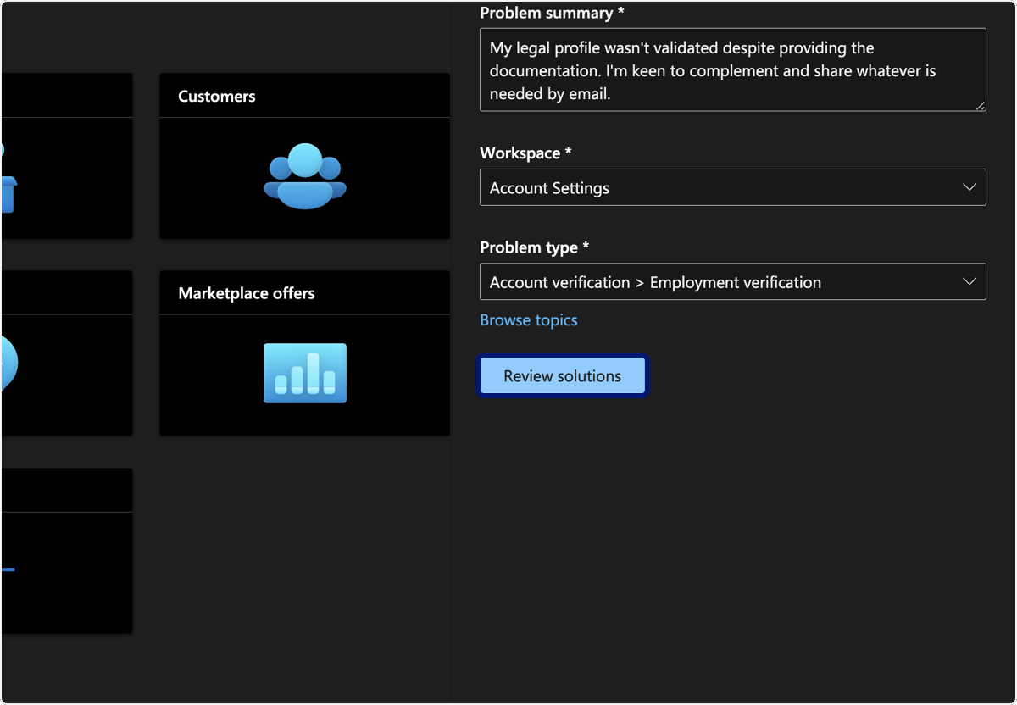Click the Review solutions button

[563, 376]
